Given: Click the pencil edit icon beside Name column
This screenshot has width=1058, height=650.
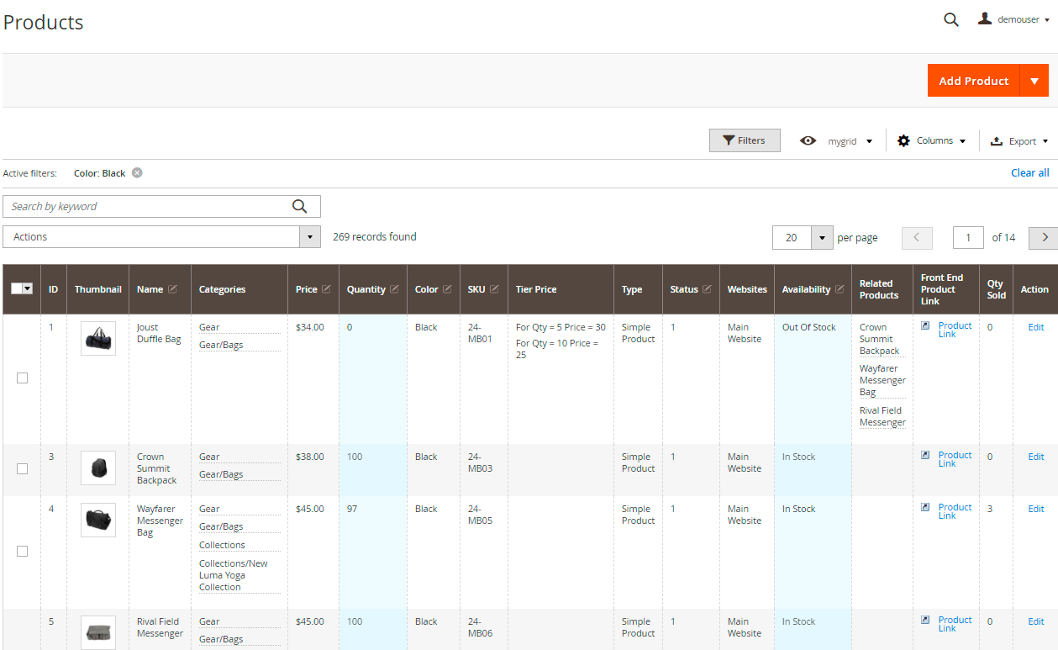Looking at the screenshot, I should (172, 289).
